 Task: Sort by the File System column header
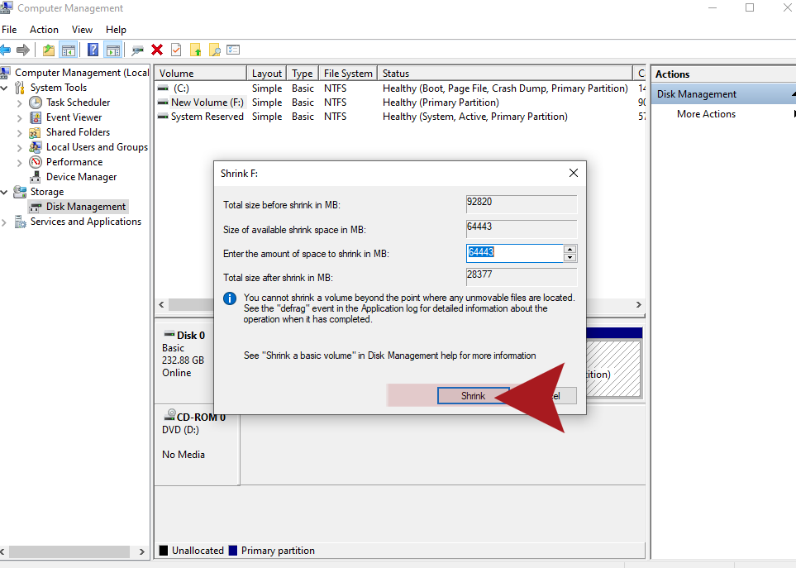[348, 73]
